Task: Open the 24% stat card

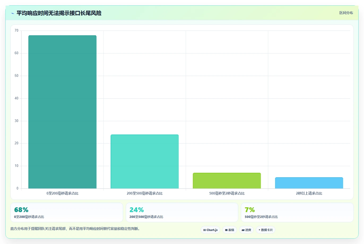Action: 182,212
